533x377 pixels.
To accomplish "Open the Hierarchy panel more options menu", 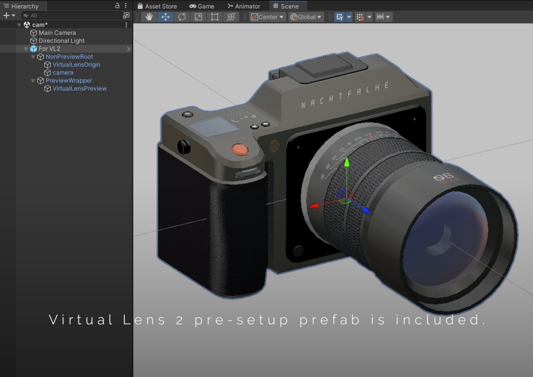I will tap(126, 6).
